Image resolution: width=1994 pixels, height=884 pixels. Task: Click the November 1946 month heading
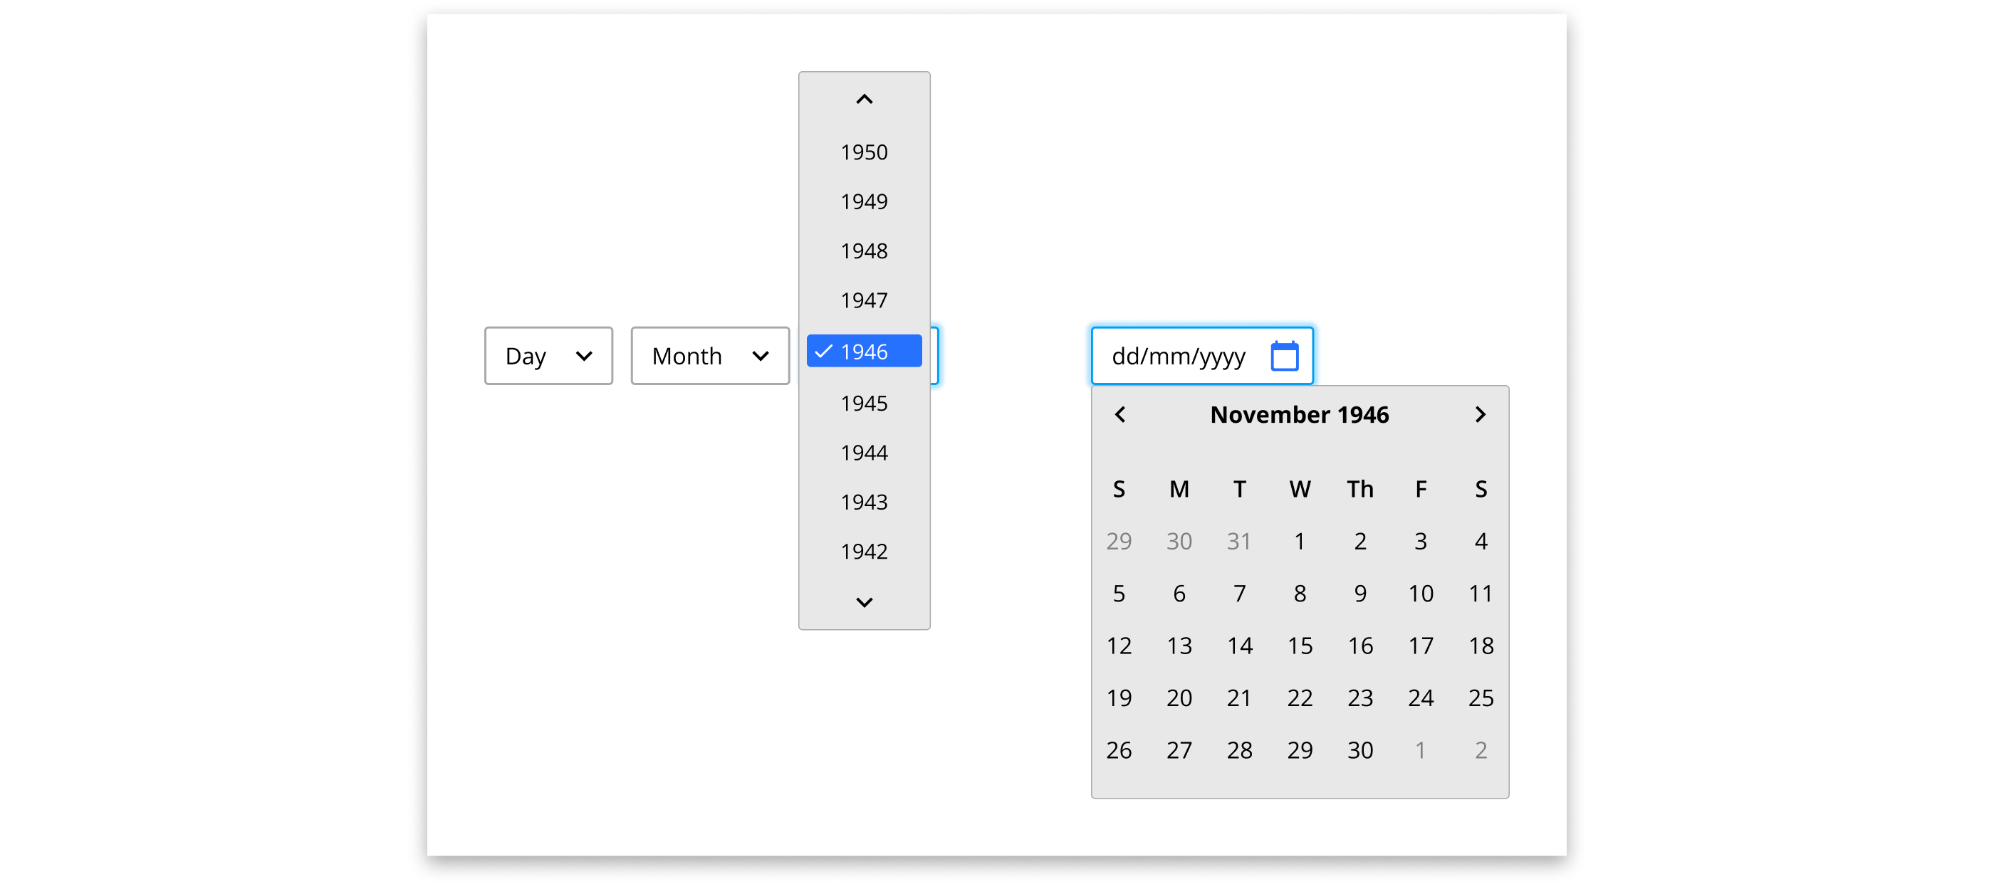[x=1300, y=414]
